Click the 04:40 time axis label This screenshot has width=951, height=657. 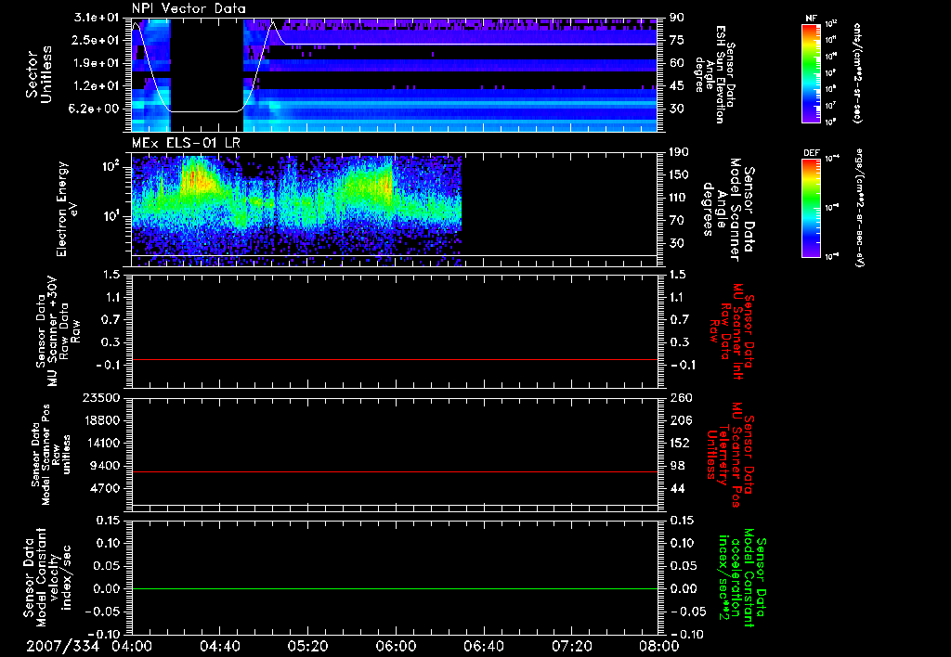[219, 646]
